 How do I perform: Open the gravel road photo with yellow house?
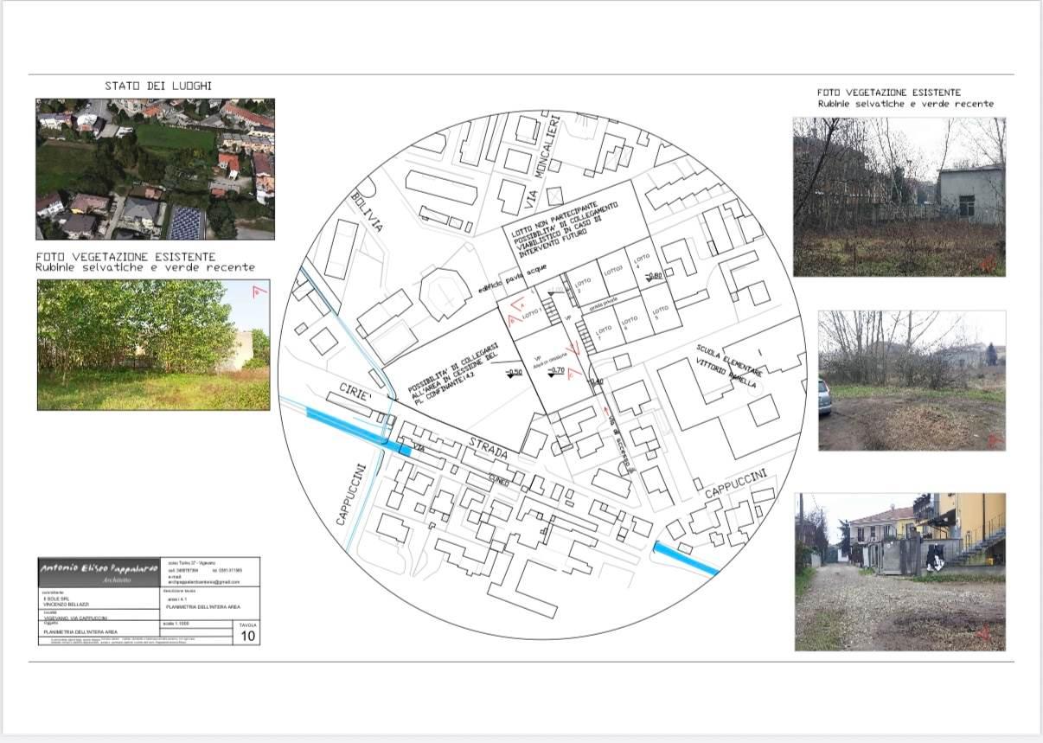(899, 572)
